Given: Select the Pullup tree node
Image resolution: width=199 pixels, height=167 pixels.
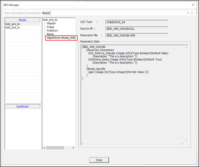Looking at the screenshot, I should [x=51, y=27].
